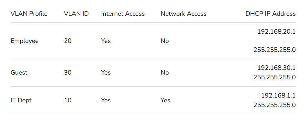Click the VLAN ID column header
The width and height of the screenshot is (304, 120).
pos(76,14)
